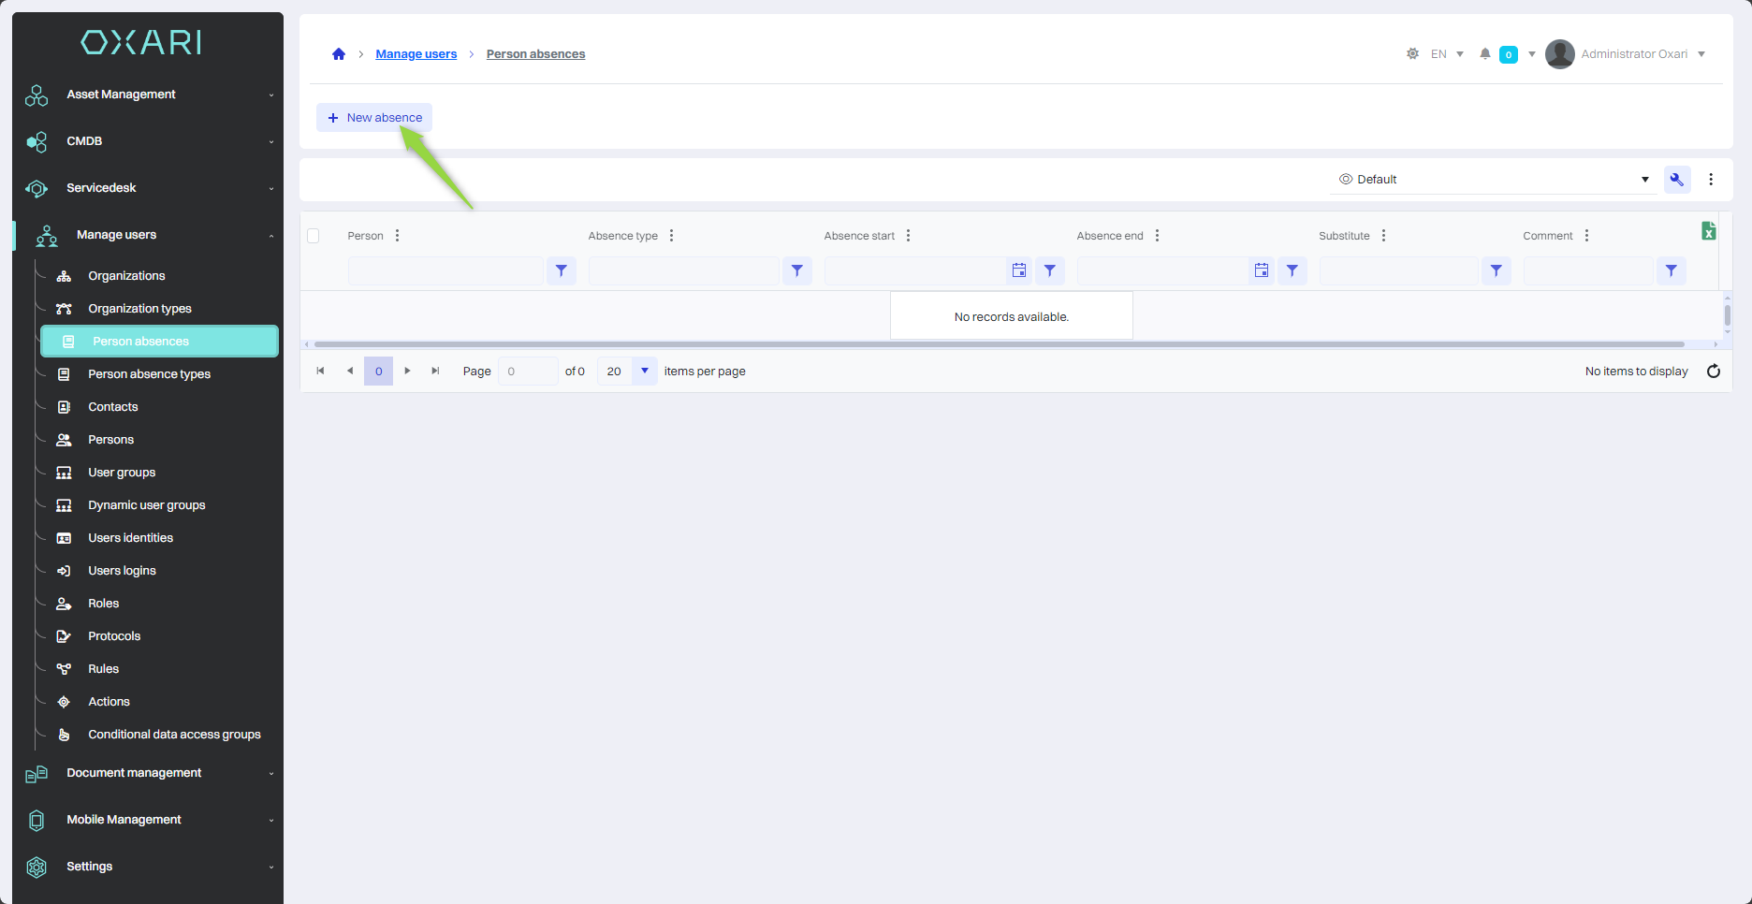Screen dimensions: 1752x904
Task: Click the Excel export icon
Action: [1708, 231]
